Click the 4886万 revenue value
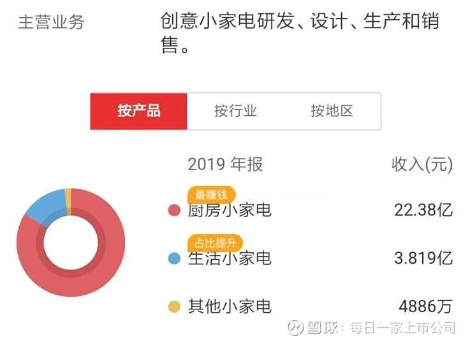The image size is (470, 342). (425, 307)
